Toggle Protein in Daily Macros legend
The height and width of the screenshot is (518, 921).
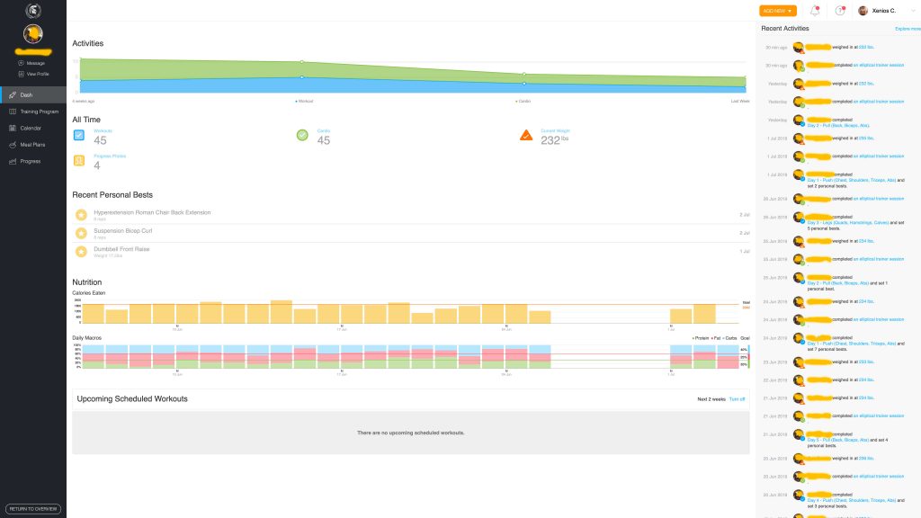[700, 338]
